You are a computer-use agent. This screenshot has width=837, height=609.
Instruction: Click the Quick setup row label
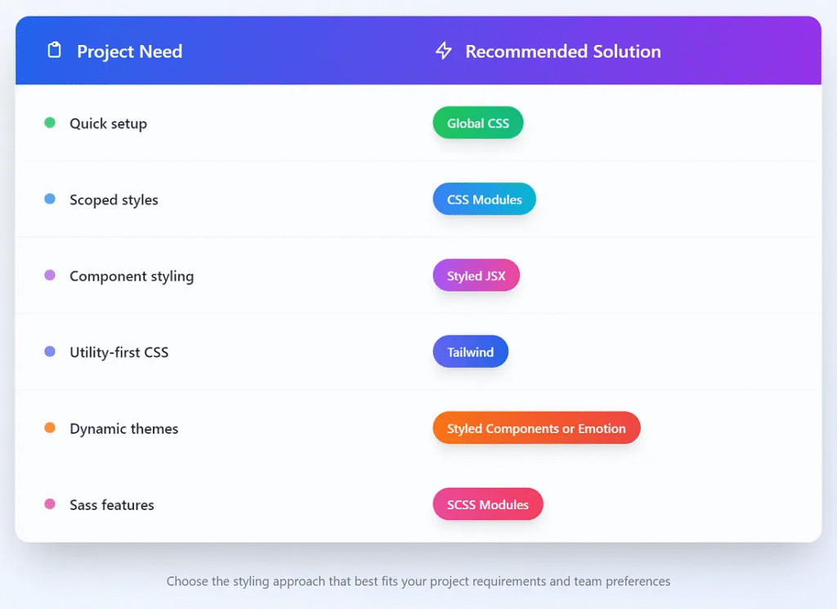tap(108, 123)
